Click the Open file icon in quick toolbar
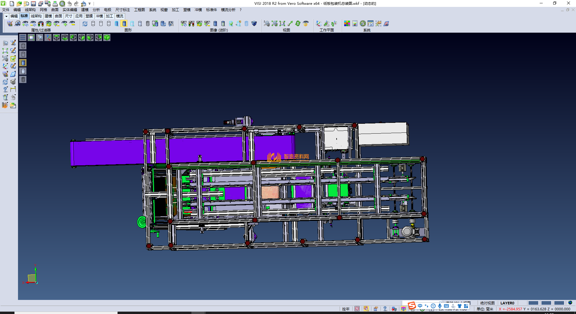 click(x=19, y=4)
